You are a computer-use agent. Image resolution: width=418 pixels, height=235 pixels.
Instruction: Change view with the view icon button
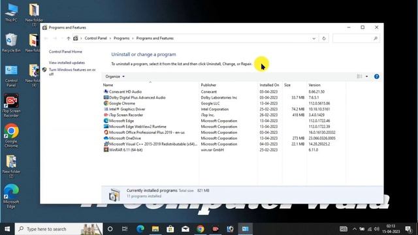(359, 76)
